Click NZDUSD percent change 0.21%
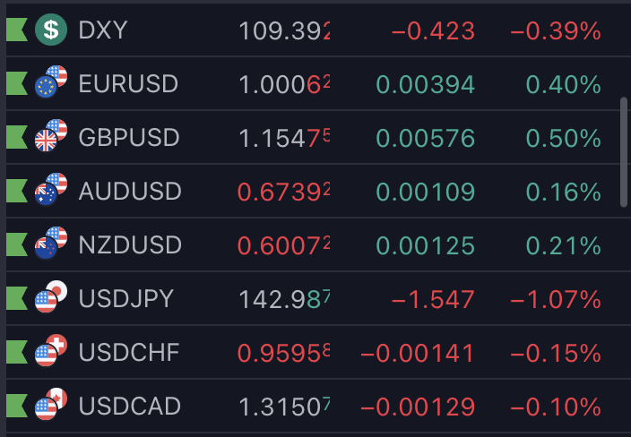 (564, 245)
